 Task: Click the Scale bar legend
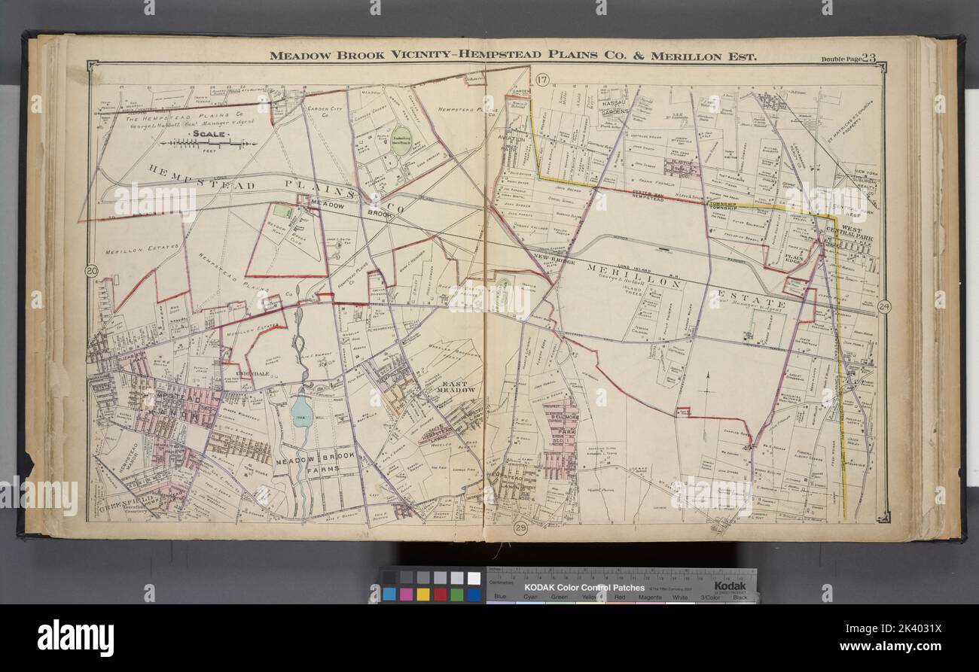pos(203,141)
